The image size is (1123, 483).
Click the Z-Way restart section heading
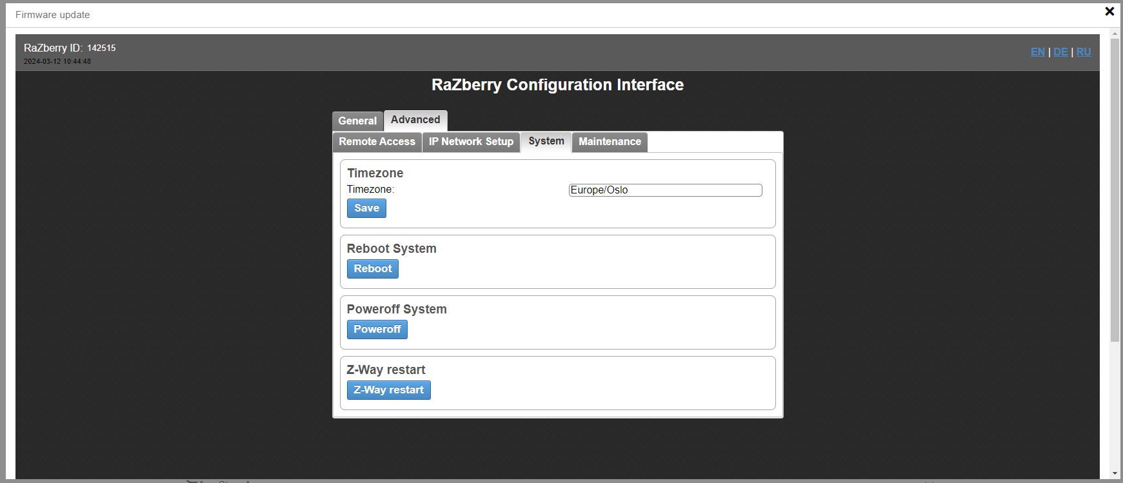(386, 370)
